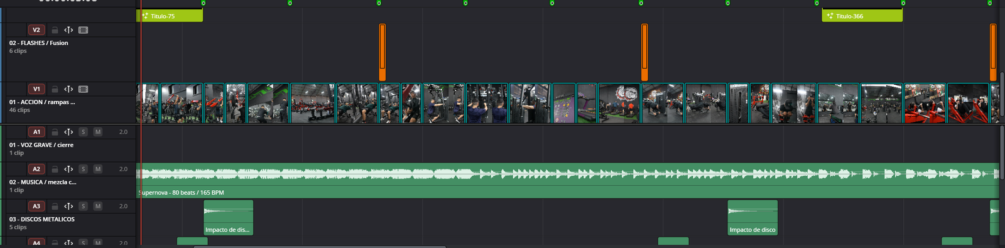Click the vertical scrollbar of the video tracks
The image size is (1005, 248).
pyautogui.click(x=1002, y=94)
